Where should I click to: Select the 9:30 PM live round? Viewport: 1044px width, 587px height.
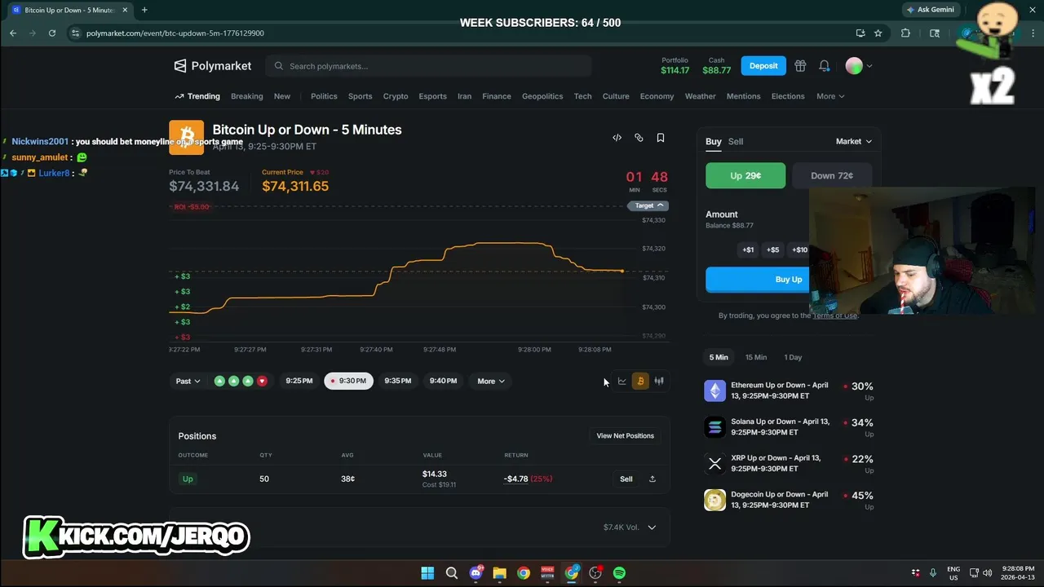coord(348,381)
